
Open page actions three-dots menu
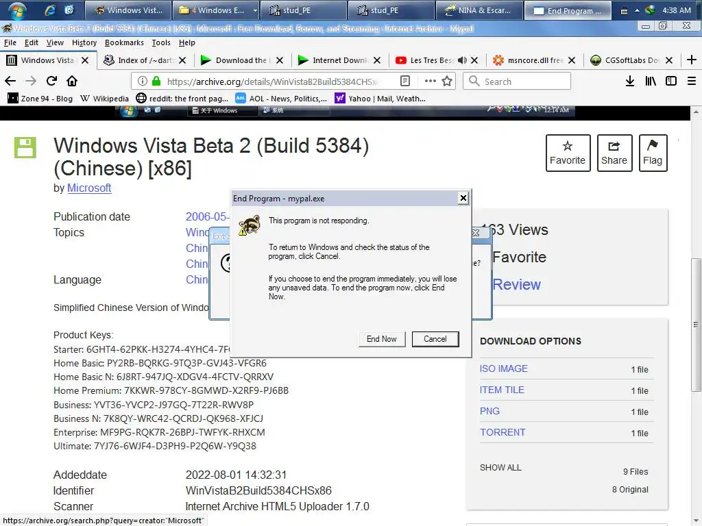click(x=431, y=81)
